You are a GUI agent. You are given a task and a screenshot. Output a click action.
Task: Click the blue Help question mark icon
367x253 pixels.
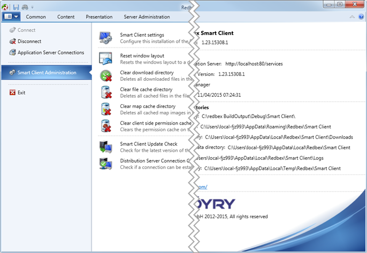point(360,17)
